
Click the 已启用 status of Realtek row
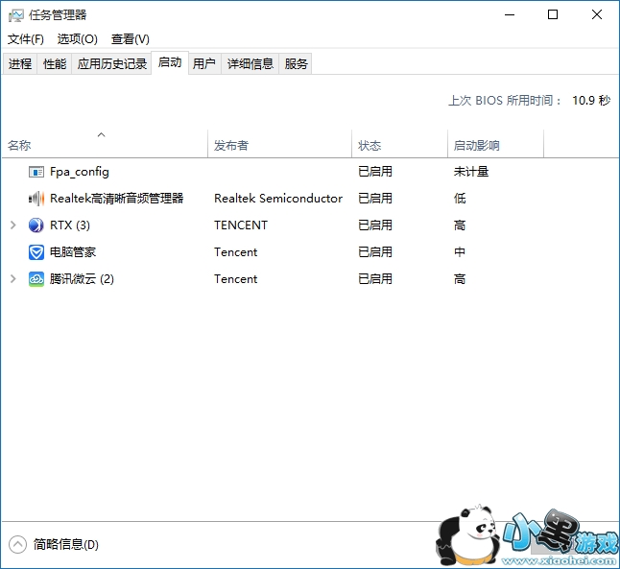pyautogui.click(x=375, y=198)
